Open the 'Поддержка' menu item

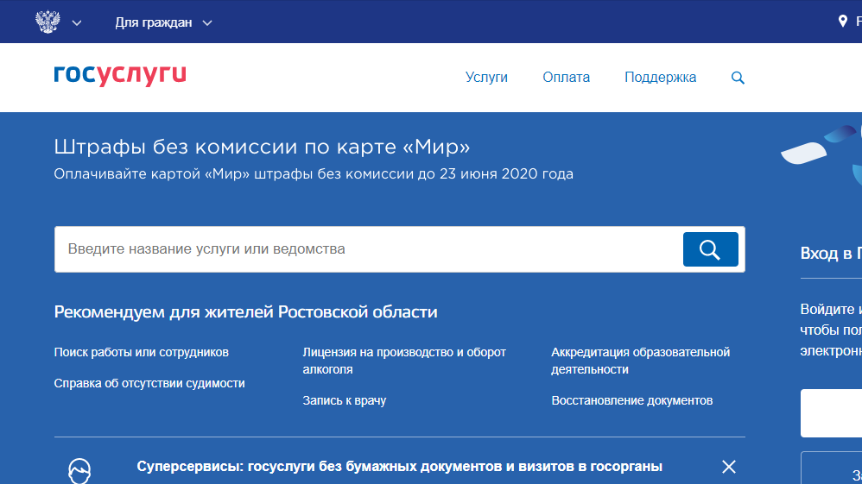[660, 78]
